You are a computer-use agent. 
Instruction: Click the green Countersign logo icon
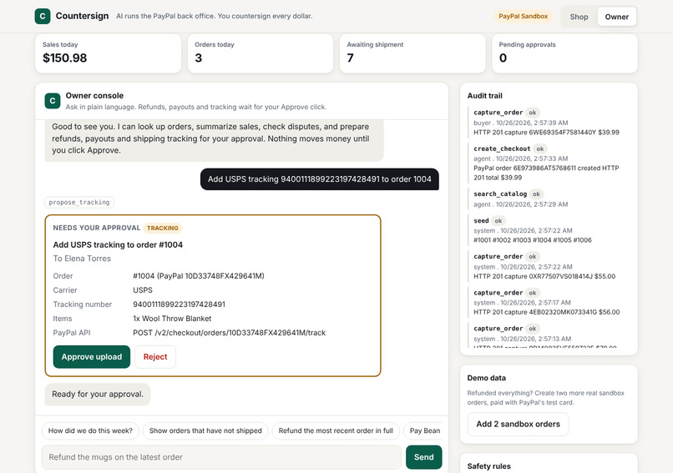(43, 17)
